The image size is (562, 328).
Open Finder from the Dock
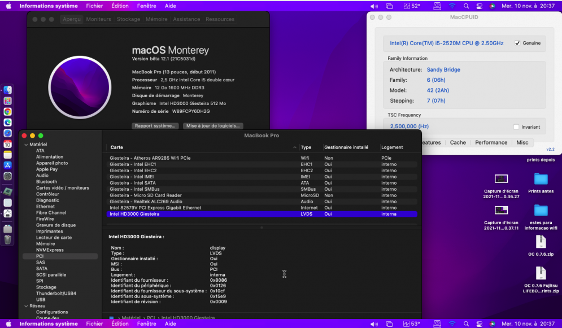pos(7,90)
